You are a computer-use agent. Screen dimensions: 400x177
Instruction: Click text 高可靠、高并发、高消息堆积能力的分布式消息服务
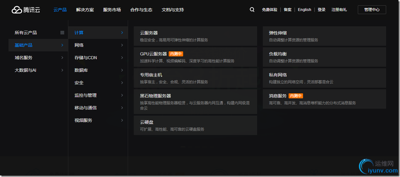tap(312, 103)
